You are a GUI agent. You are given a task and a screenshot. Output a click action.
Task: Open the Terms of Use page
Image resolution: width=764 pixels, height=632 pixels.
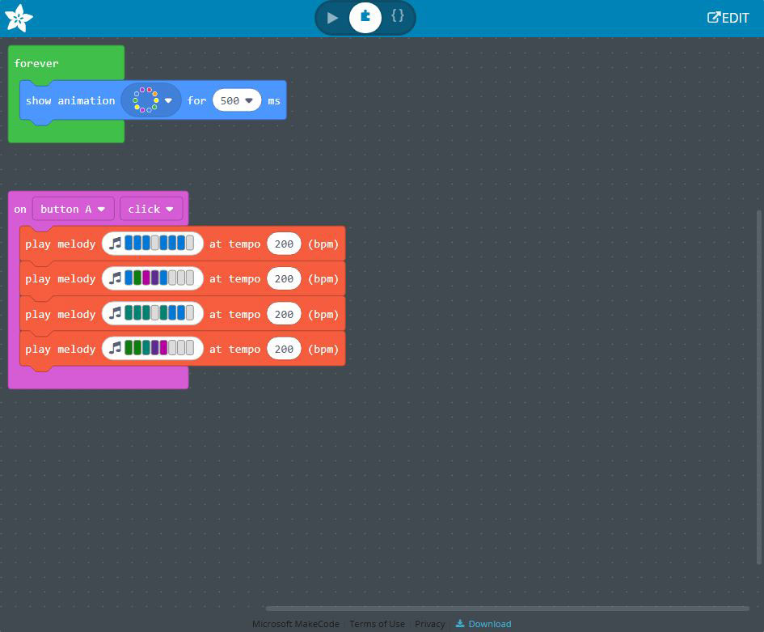[x=377, y=623]
